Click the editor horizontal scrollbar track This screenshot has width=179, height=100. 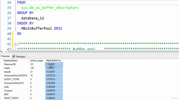pos(95,52)
